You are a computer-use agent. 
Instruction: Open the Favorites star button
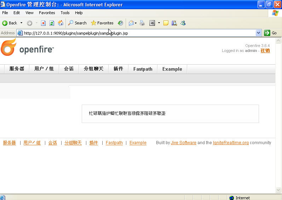(102, 23)
